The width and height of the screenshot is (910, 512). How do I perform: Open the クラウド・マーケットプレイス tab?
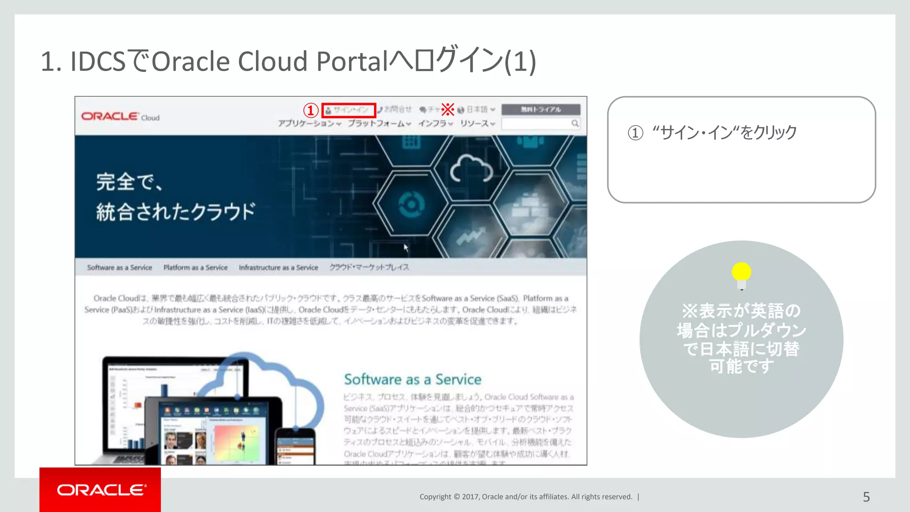pos(369,267)
